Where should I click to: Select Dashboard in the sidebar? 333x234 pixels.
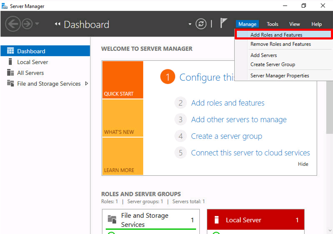pyautogui.click(x=45, y=51)
